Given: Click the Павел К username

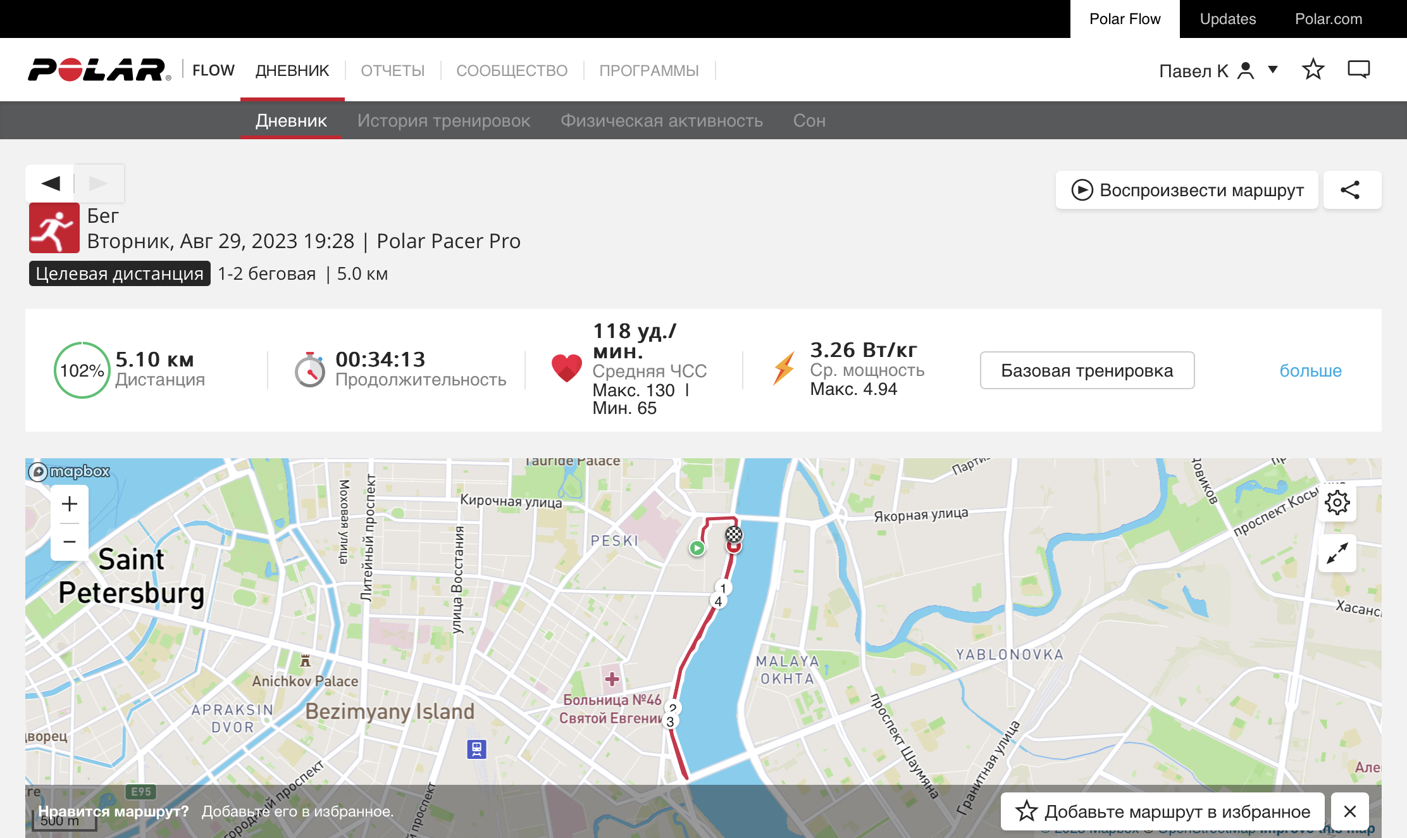Looking at the screenshot, I should point(1194,71).
